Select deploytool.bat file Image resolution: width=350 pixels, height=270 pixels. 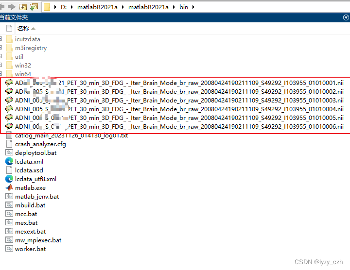click(35, 153)
